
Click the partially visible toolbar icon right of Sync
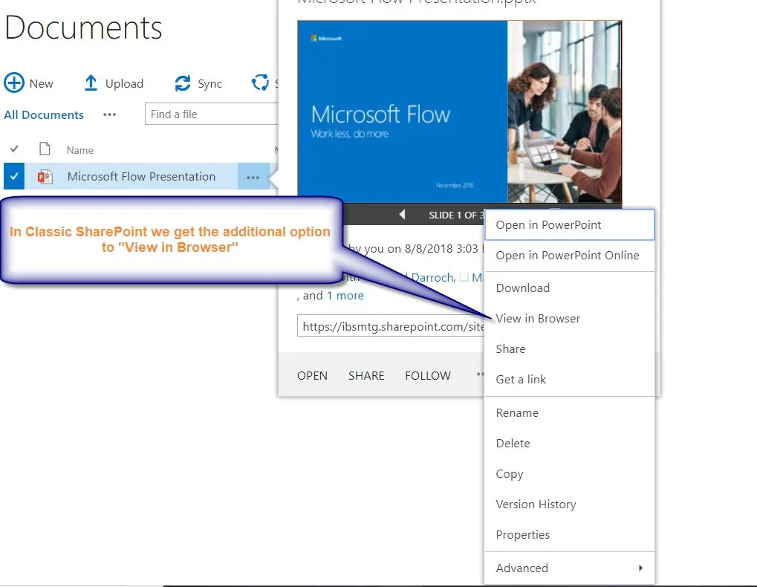pyautogui.click(x=261, y=83)
